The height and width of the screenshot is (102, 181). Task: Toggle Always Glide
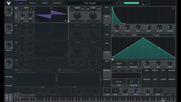point(169,89)
